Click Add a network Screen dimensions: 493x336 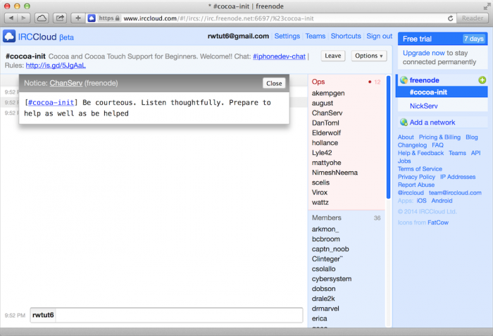(x=432, y=123)
